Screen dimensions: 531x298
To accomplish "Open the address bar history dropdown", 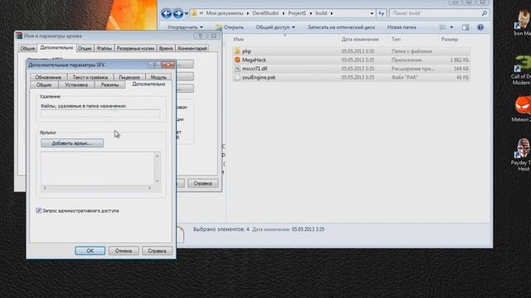I will point(372,13).
